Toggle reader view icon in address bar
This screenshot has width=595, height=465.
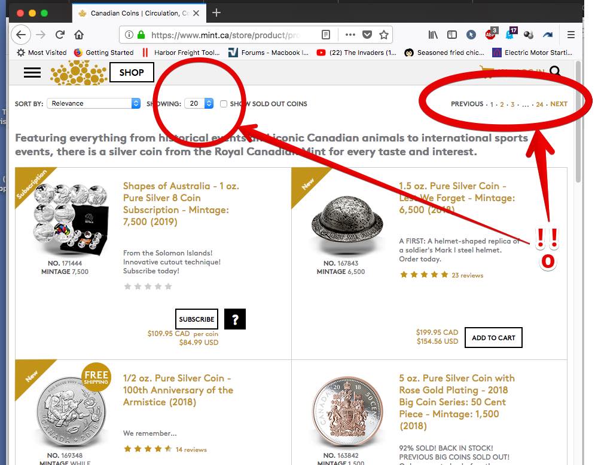tap(325, 35)
